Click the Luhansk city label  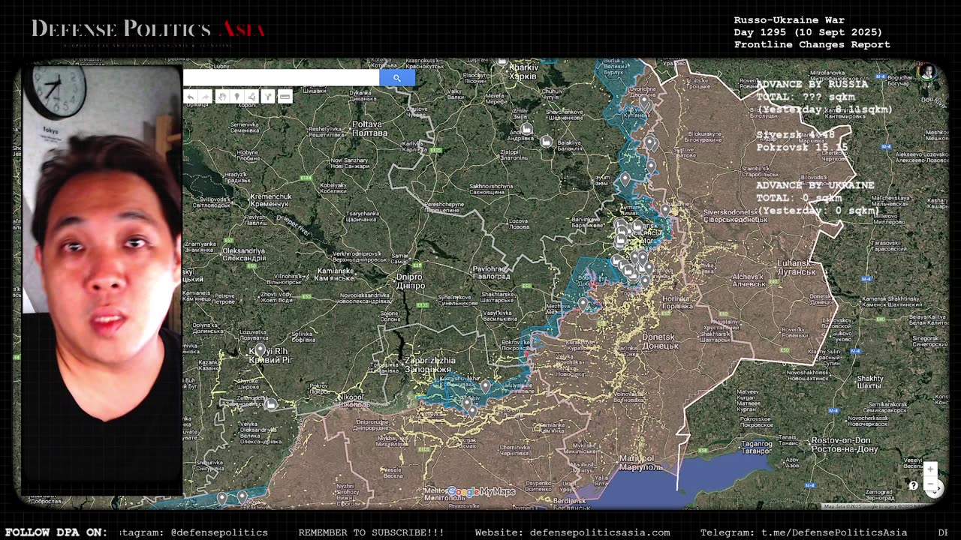(794, 267)
